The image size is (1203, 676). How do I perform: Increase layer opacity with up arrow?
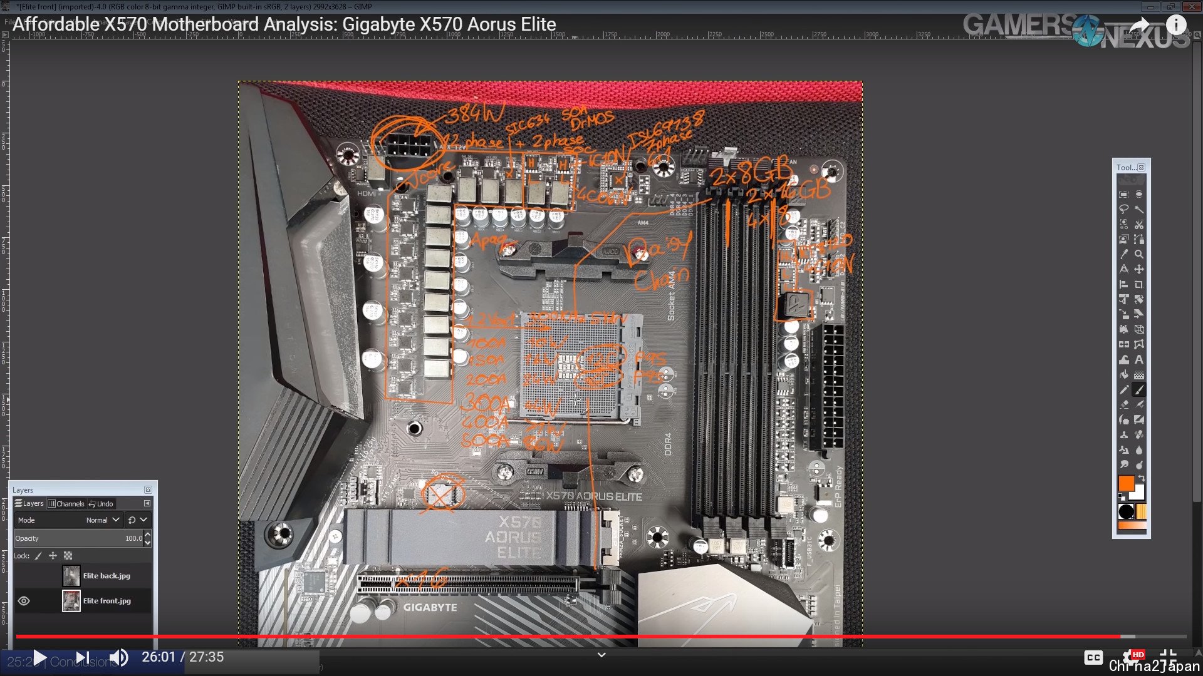[148, 535]
